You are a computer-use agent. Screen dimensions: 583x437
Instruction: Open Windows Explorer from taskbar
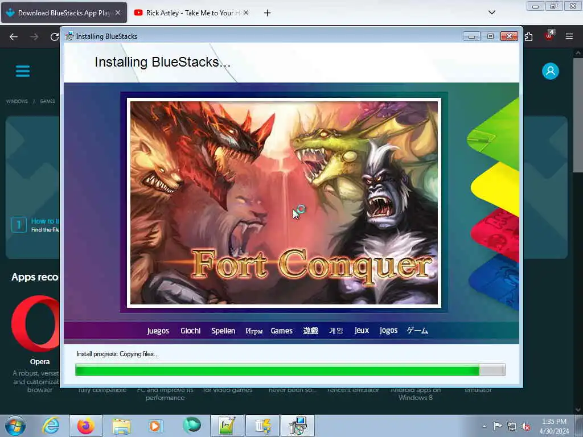121,426
